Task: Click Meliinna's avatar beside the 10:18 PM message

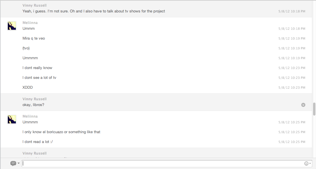Action: pyautogui.click(x=12, y=26)
